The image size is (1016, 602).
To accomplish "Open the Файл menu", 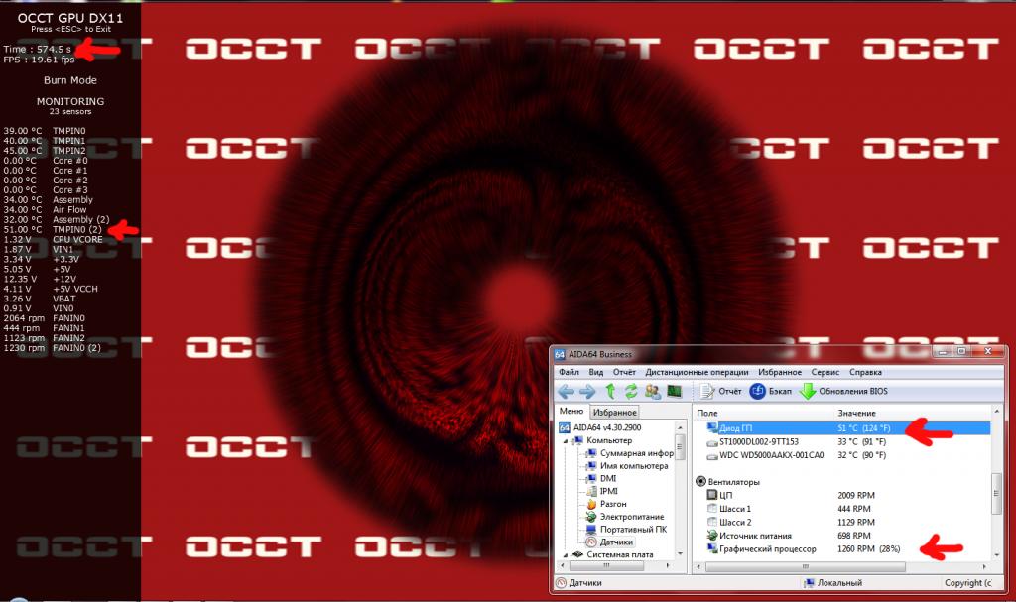I will [569, 372].
